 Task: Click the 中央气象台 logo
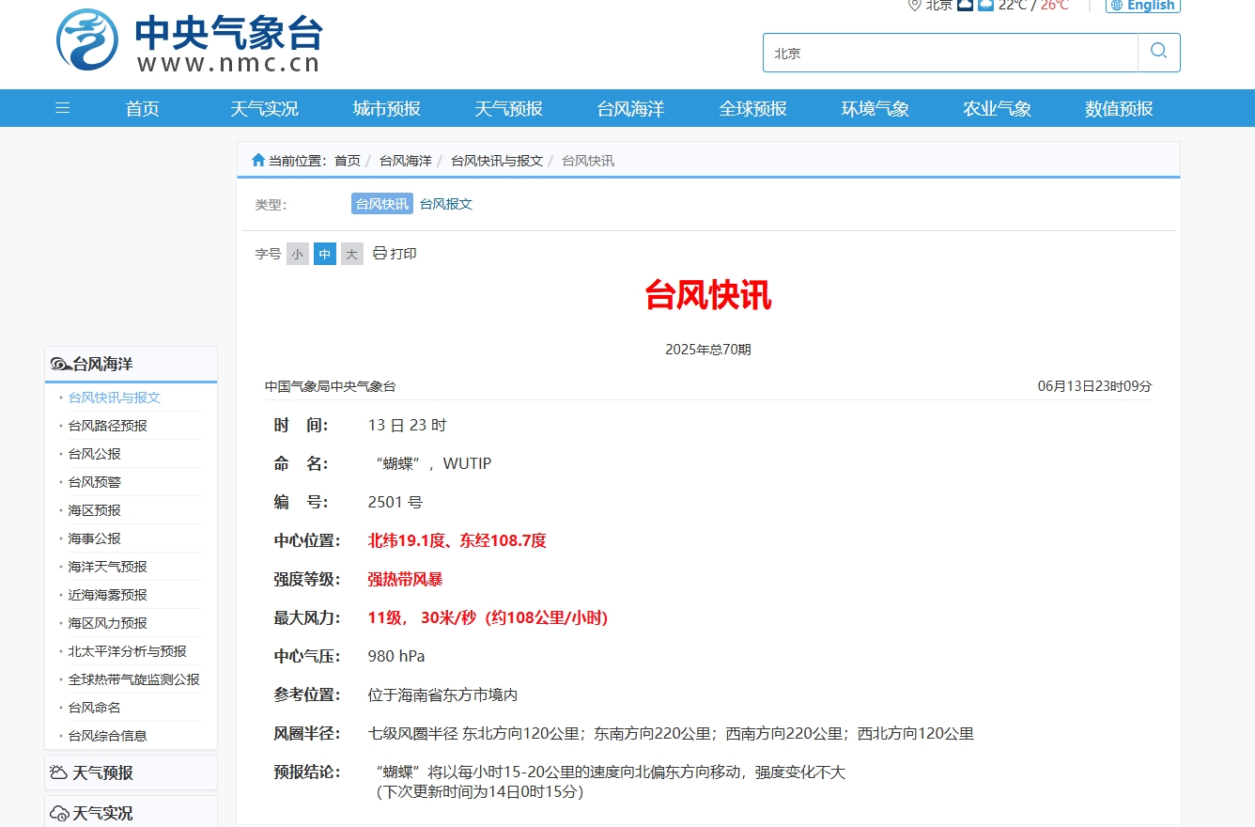click(x=189, y=41)
